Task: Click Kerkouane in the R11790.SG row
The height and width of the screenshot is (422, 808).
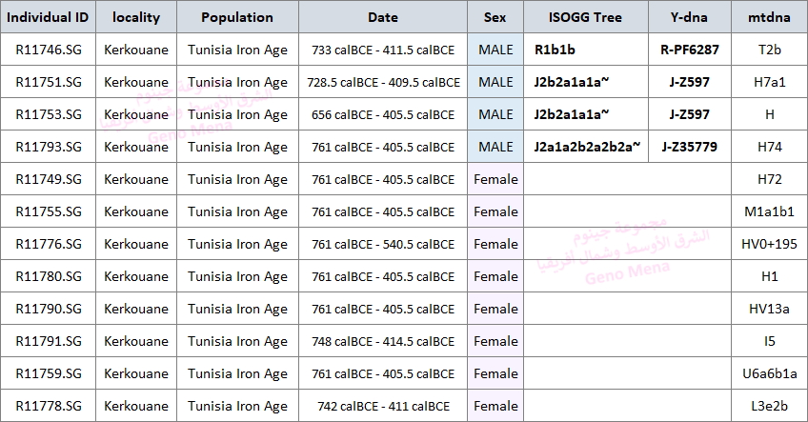Action: click(x=136, y=309)
